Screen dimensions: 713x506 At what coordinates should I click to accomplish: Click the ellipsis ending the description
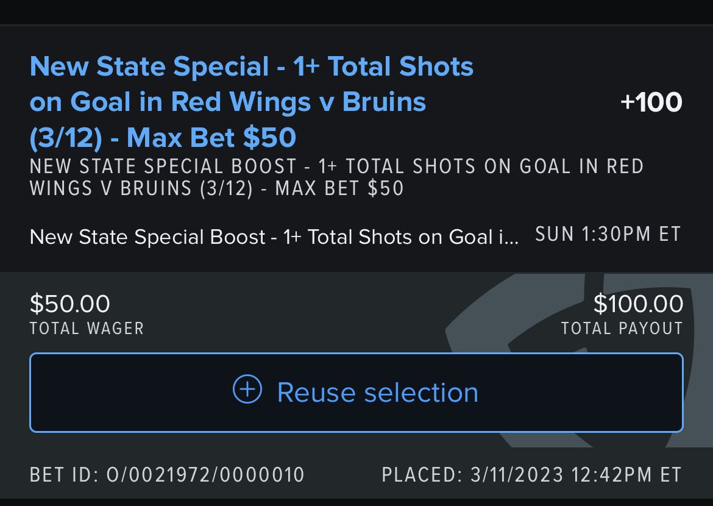pyautogui.click(x=513, y=238)
